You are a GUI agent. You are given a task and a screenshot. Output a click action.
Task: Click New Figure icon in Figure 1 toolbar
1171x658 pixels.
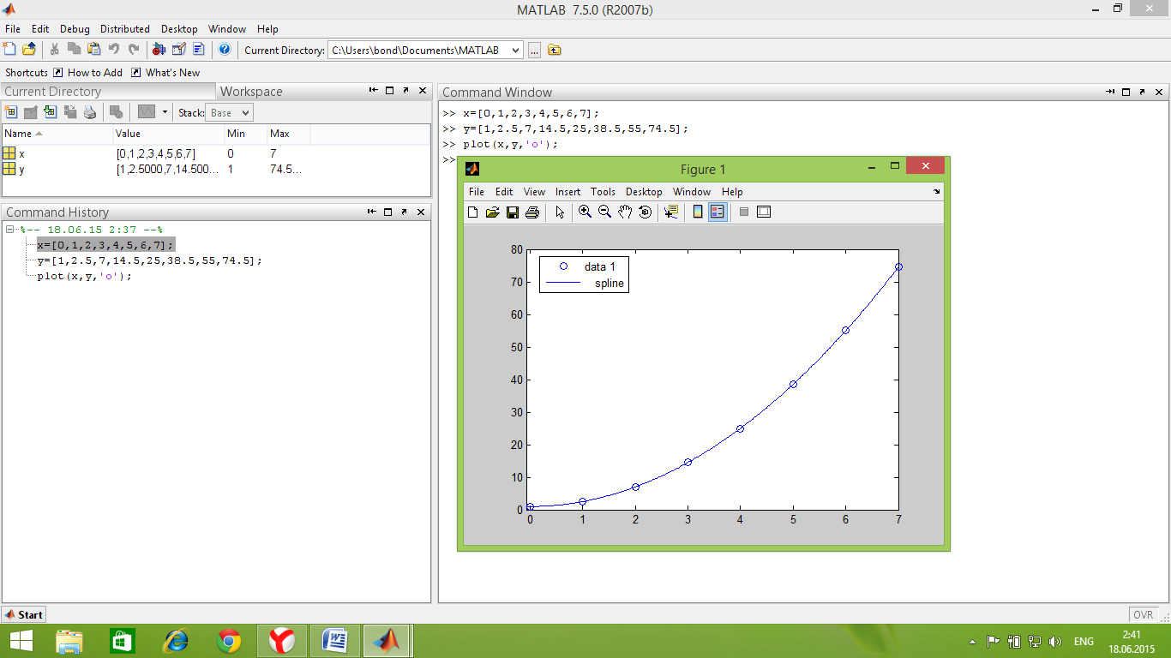pyautogui.click(x=472, y=212)
